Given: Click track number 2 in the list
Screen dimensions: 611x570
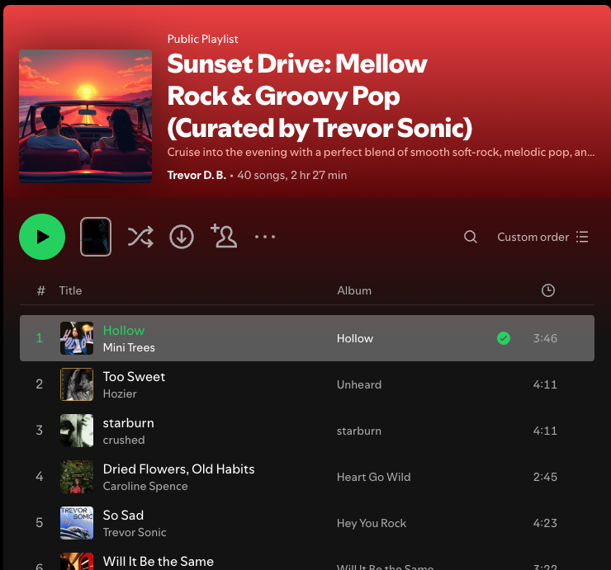Looking at the screenshot, I should [x=40, y=384].
